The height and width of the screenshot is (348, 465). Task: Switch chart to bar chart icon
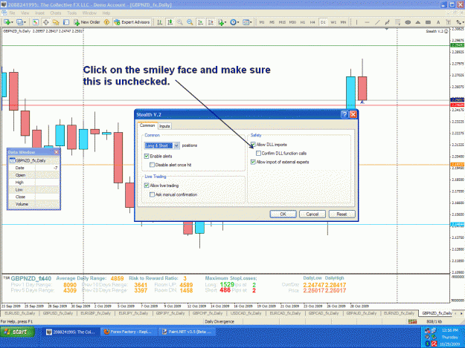point(159,22)
